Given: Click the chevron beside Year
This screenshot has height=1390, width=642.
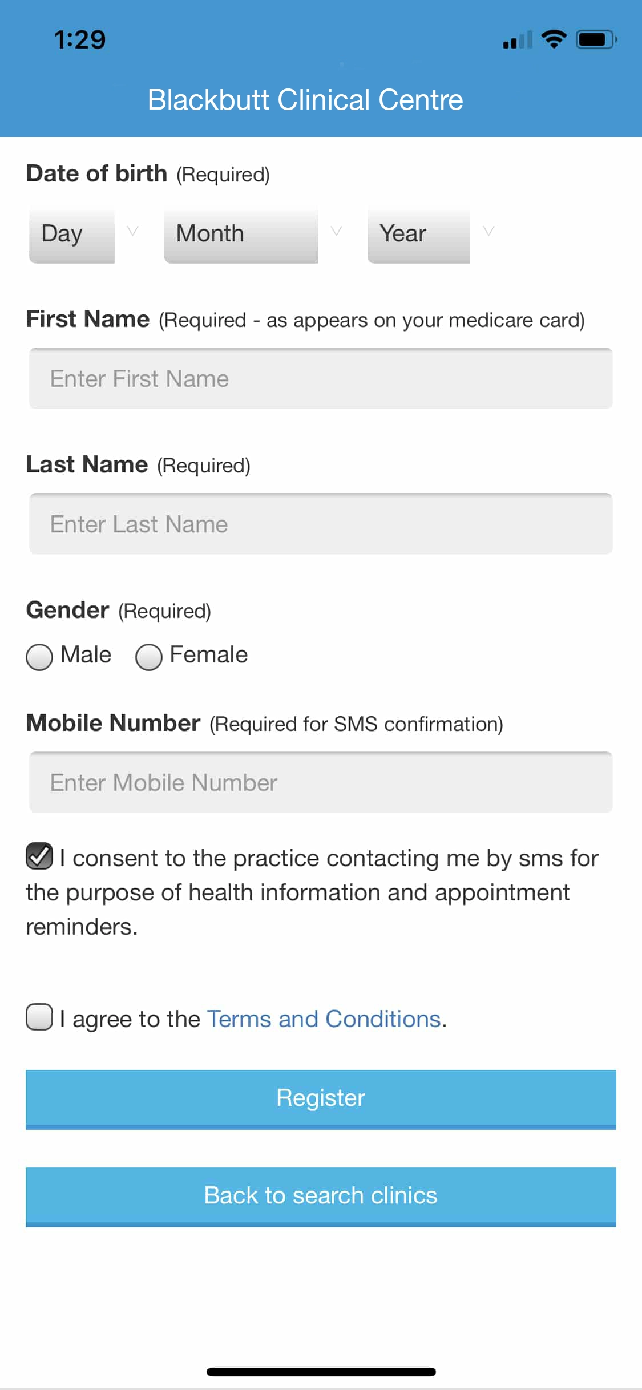Looking at the screenshot, I should [488, 231].
